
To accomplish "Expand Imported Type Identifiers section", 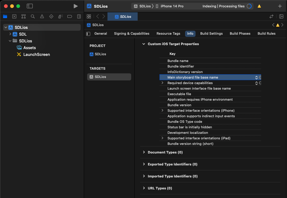I will 144,176.
